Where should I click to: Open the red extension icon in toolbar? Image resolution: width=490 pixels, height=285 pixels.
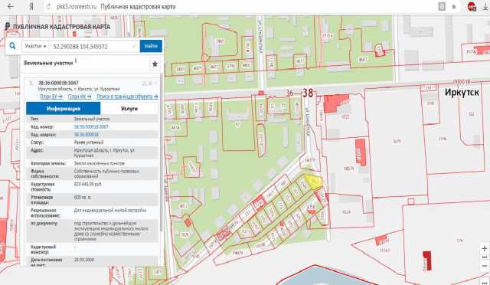[472, 7]
